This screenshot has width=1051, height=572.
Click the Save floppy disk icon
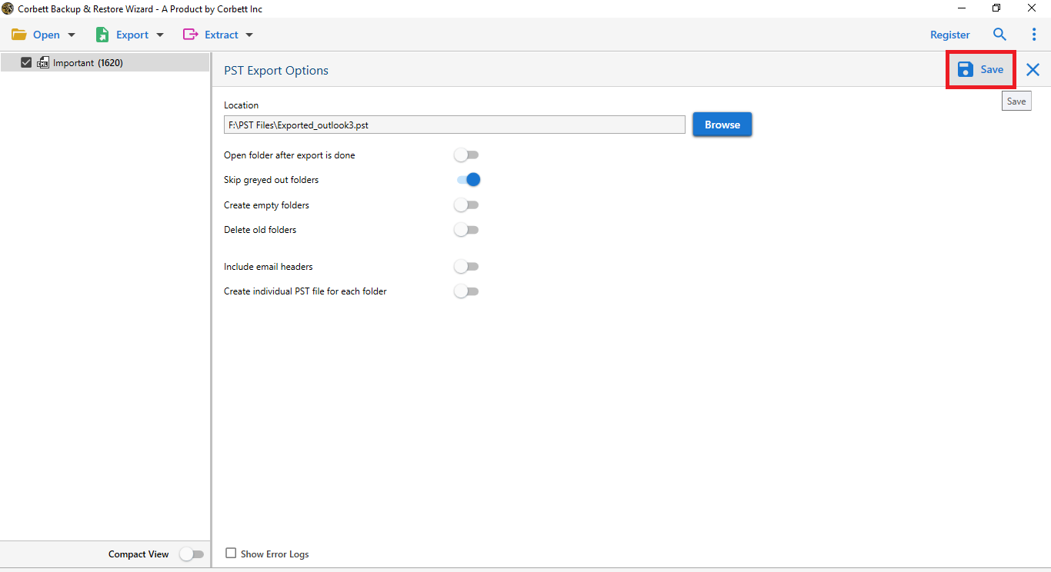[x=966, y=70]
